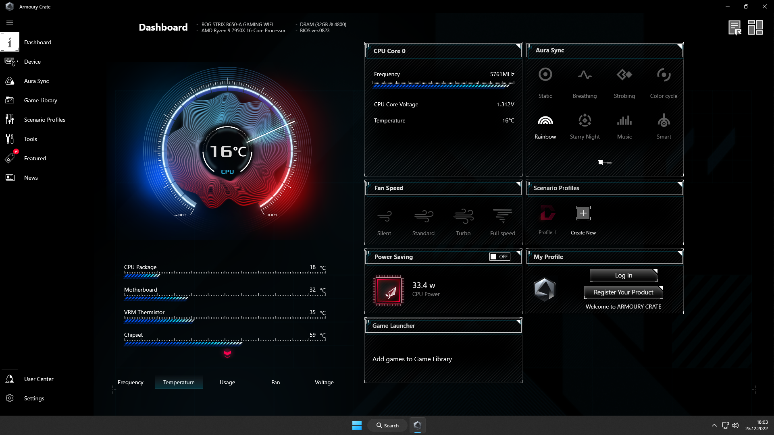Switch off the Full speed fan mode

point(502,221)
